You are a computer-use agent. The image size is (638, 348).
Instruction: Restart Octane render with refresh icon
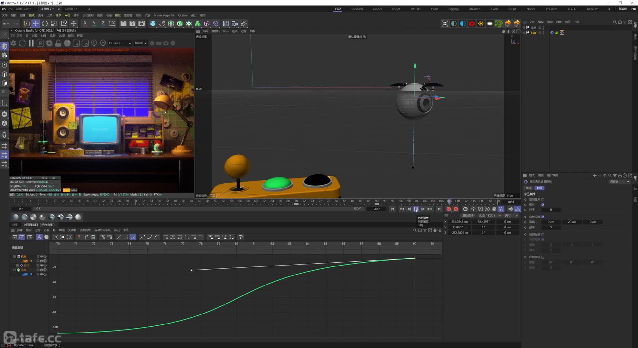(22, 43)
